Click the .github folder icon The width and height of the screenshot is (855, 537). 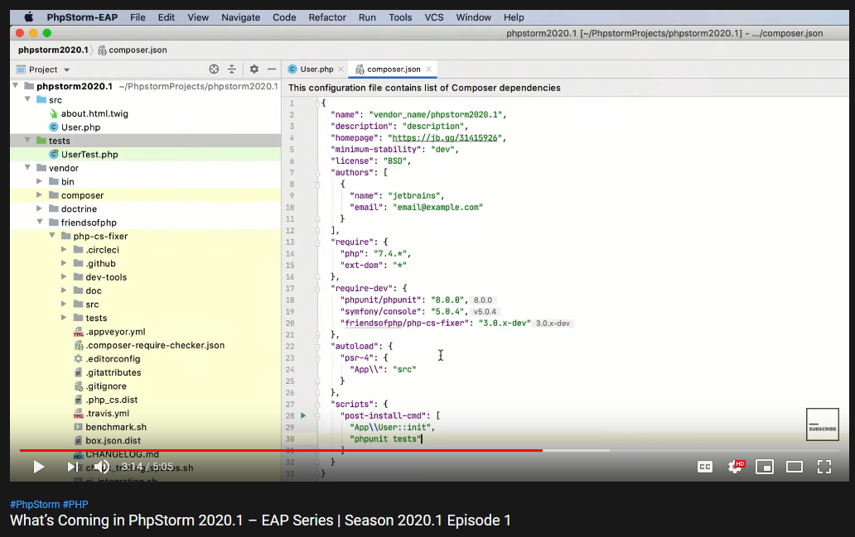[x=78, y=263]
